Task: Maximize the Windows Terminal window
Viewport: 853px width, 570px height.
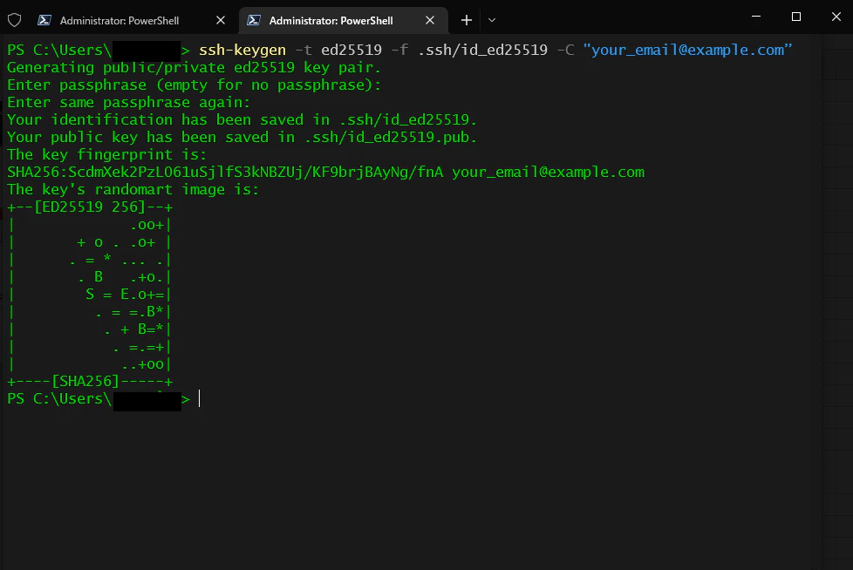Action: pyautogui.click(x=796, y=17)
